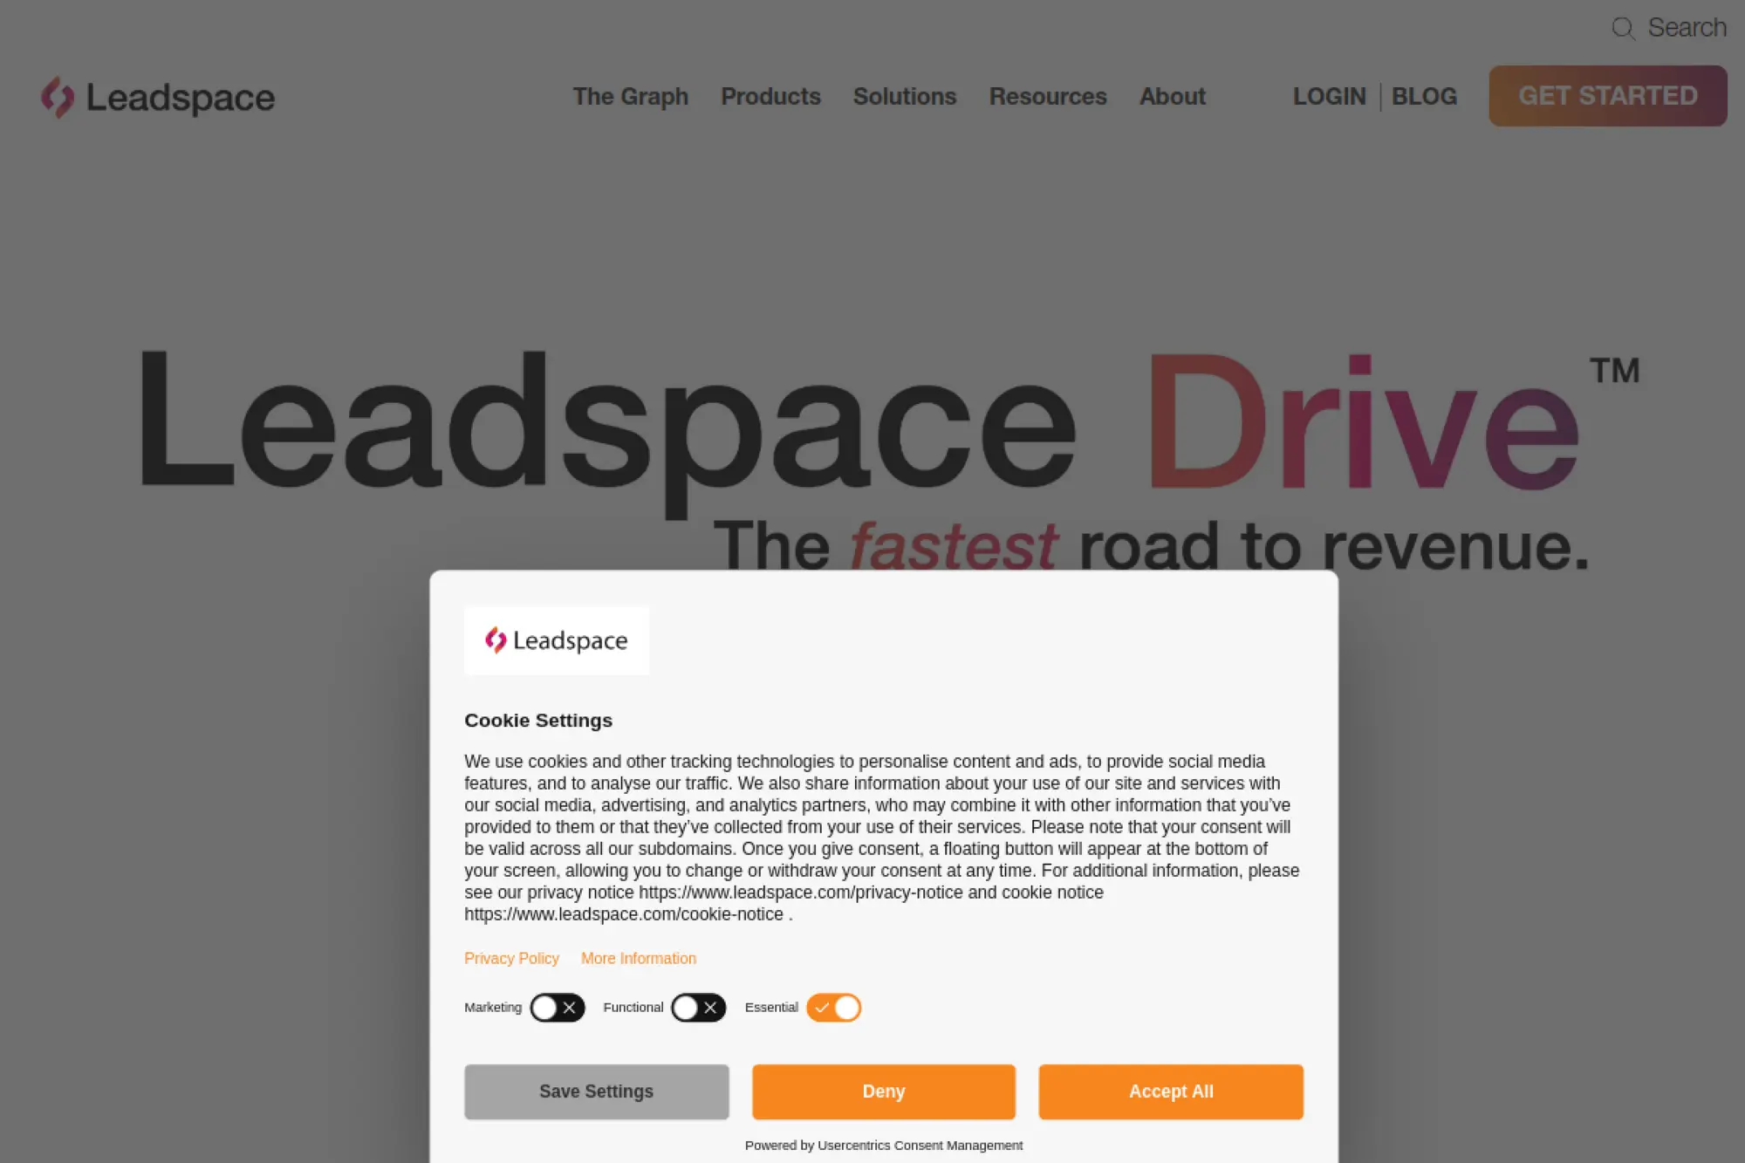This screenshot has height=1163, width=1745.
Task: Open the Products menu
Action: click(771, 97)
